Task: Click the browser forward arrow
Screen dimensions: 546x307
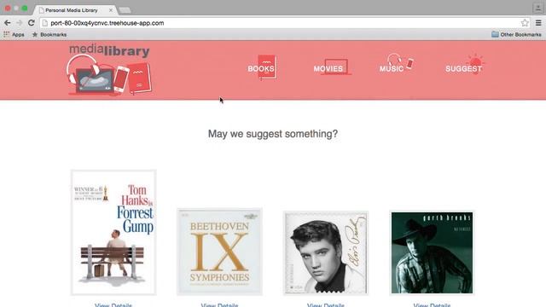Action: (x=19, y=23)
